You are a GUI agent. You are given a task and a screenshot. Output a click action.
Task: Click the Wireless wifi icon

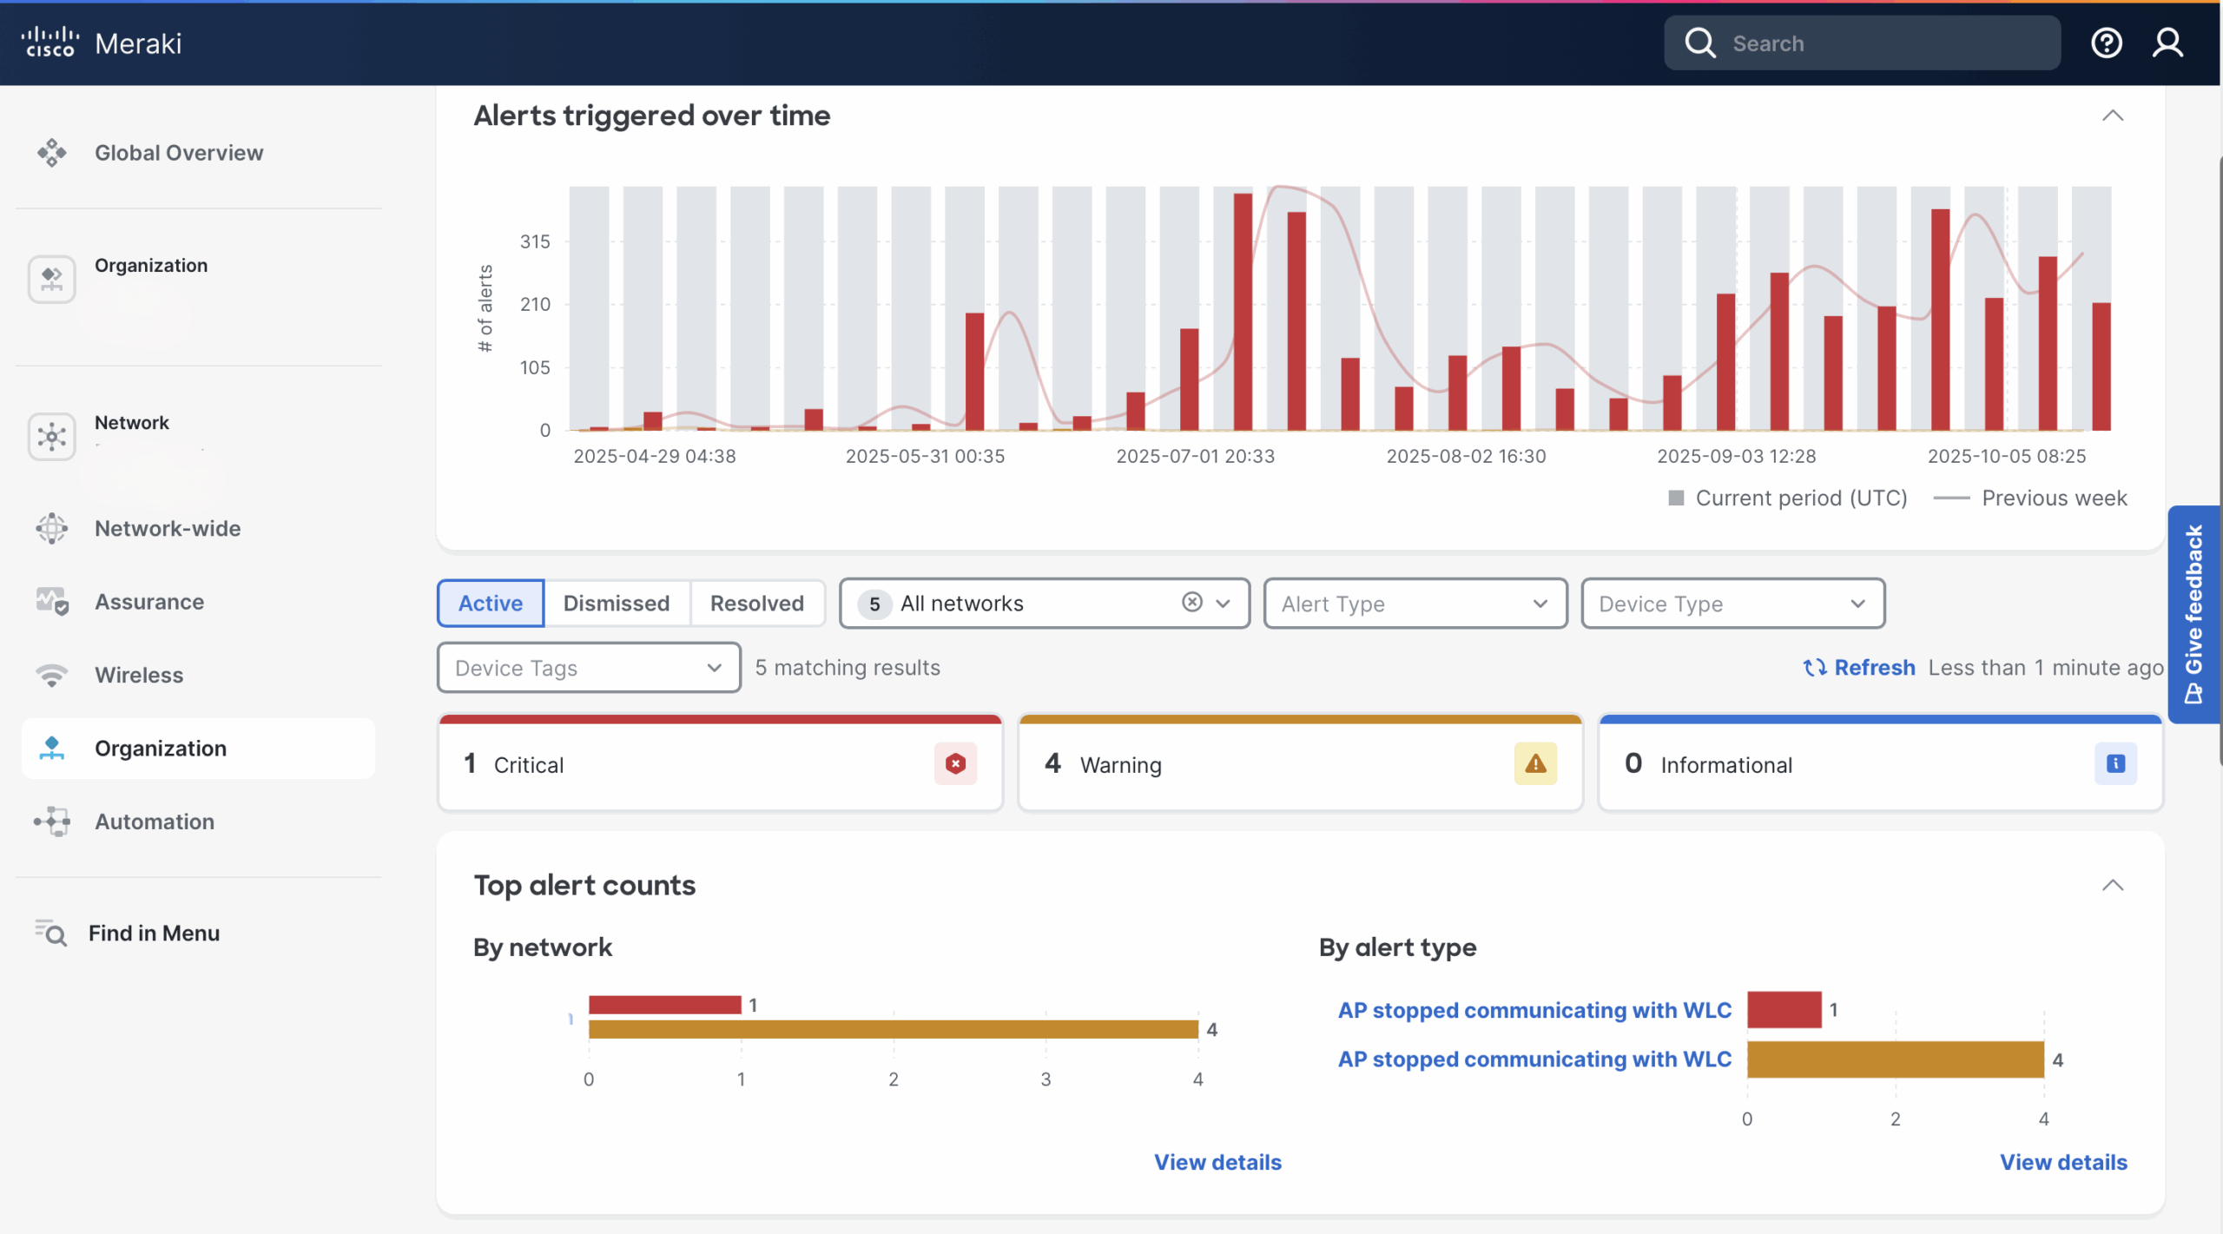[51, 675]
